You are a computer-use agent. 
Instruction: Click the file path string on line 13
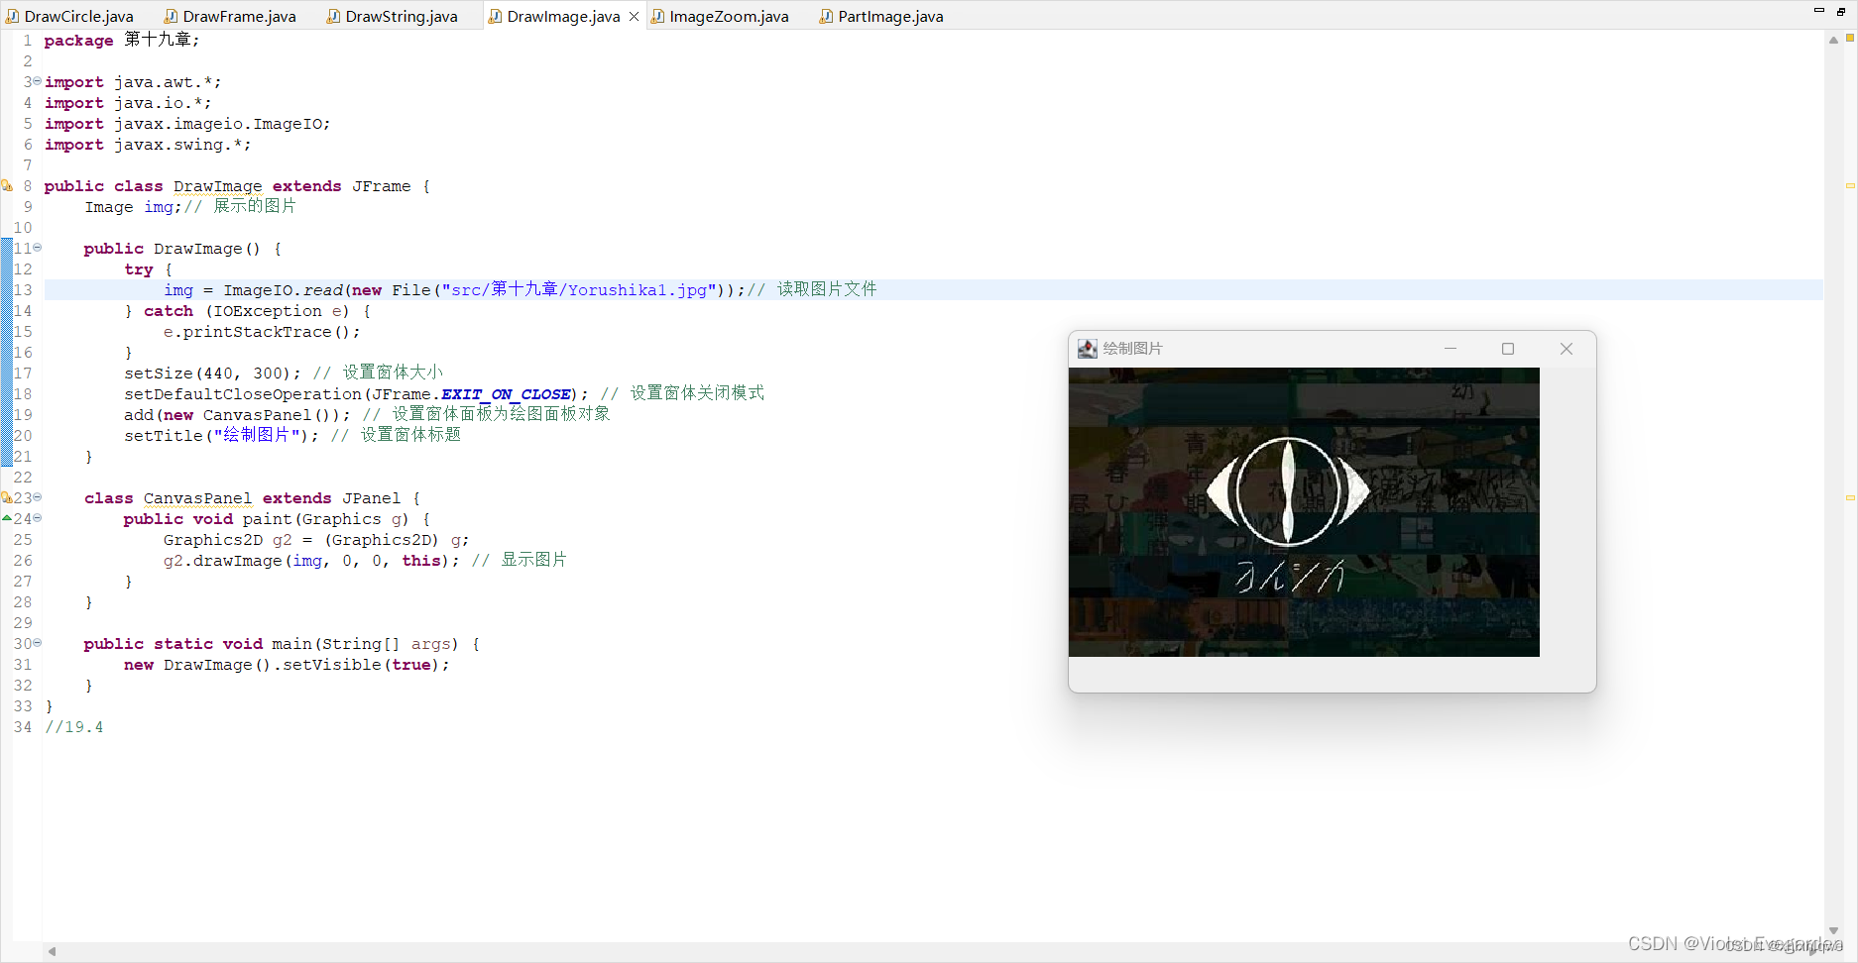click(579, 290)
